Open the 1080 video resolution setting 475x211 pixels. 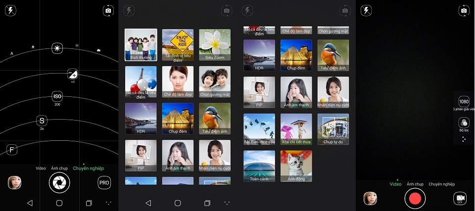(464, 102)
